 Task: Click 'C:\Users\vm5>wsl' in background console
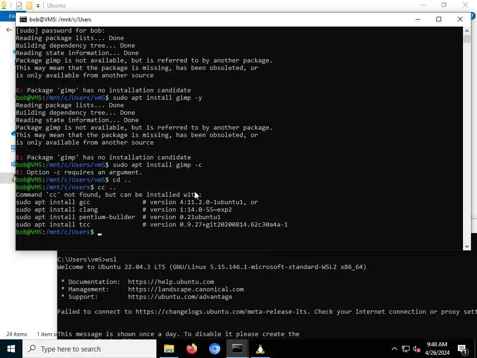pos(87,259)
